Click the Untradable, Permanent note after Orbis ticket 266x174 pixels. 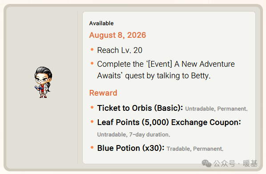point(216,109)
